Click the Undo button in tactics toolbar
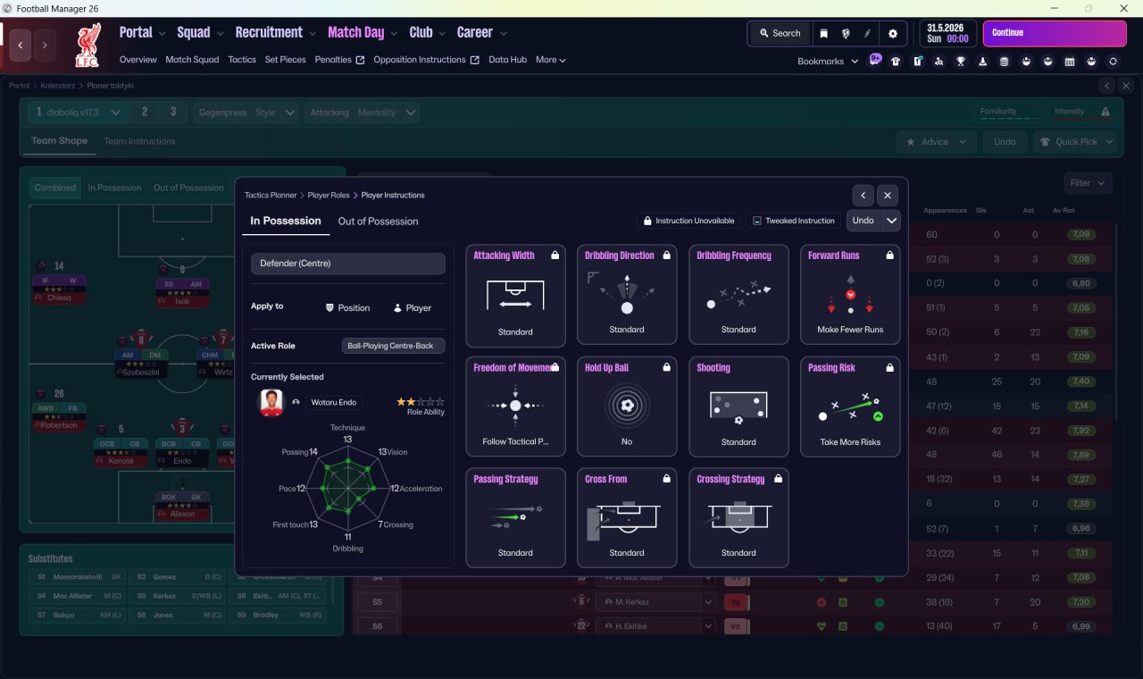 1005,141
